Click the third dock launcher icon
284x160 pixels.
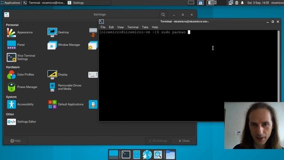(x=137, y=155)
